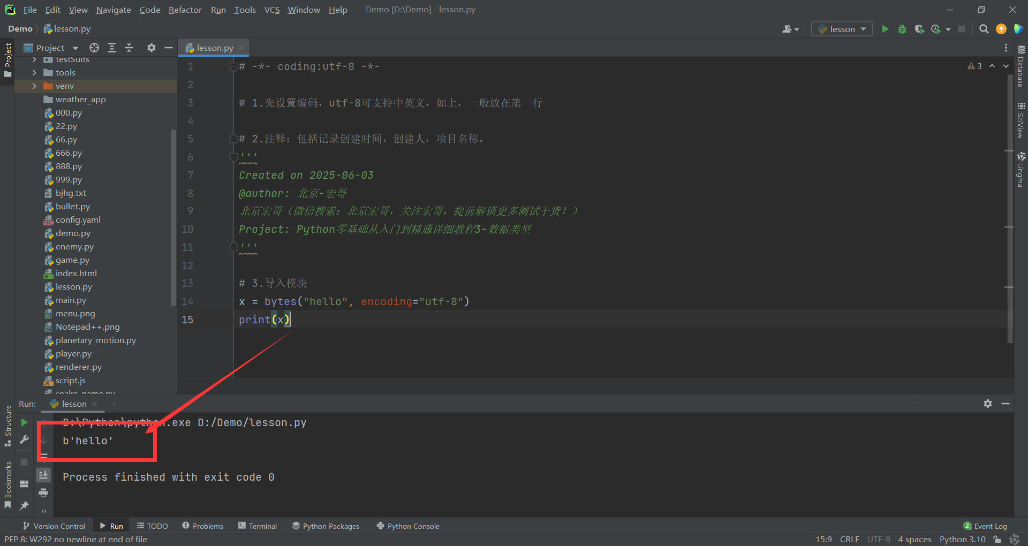The height and width of the screenshot is (546, 1028).
Task: Click the locate file target icon in Project panel
Action: coord(94,48)
